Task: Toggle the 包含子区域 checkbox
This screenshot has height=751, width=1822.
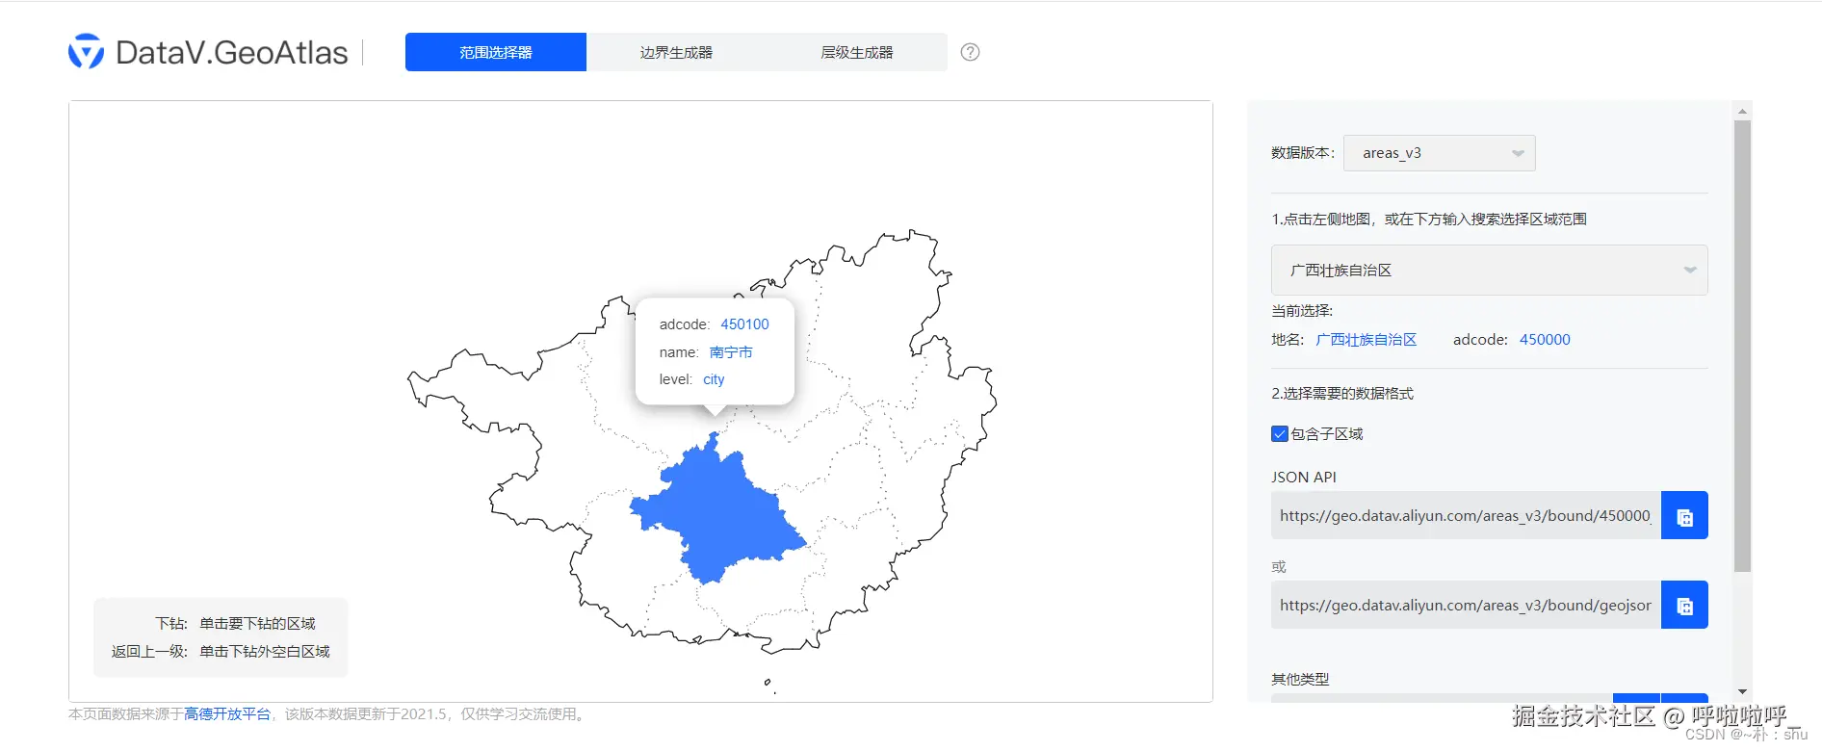Action: point(1280,434)
